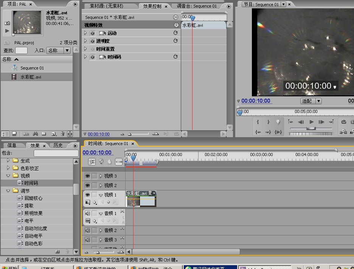Open the 入口 名称 dropdown
This screenshot has height=269, width=354.
59,50
